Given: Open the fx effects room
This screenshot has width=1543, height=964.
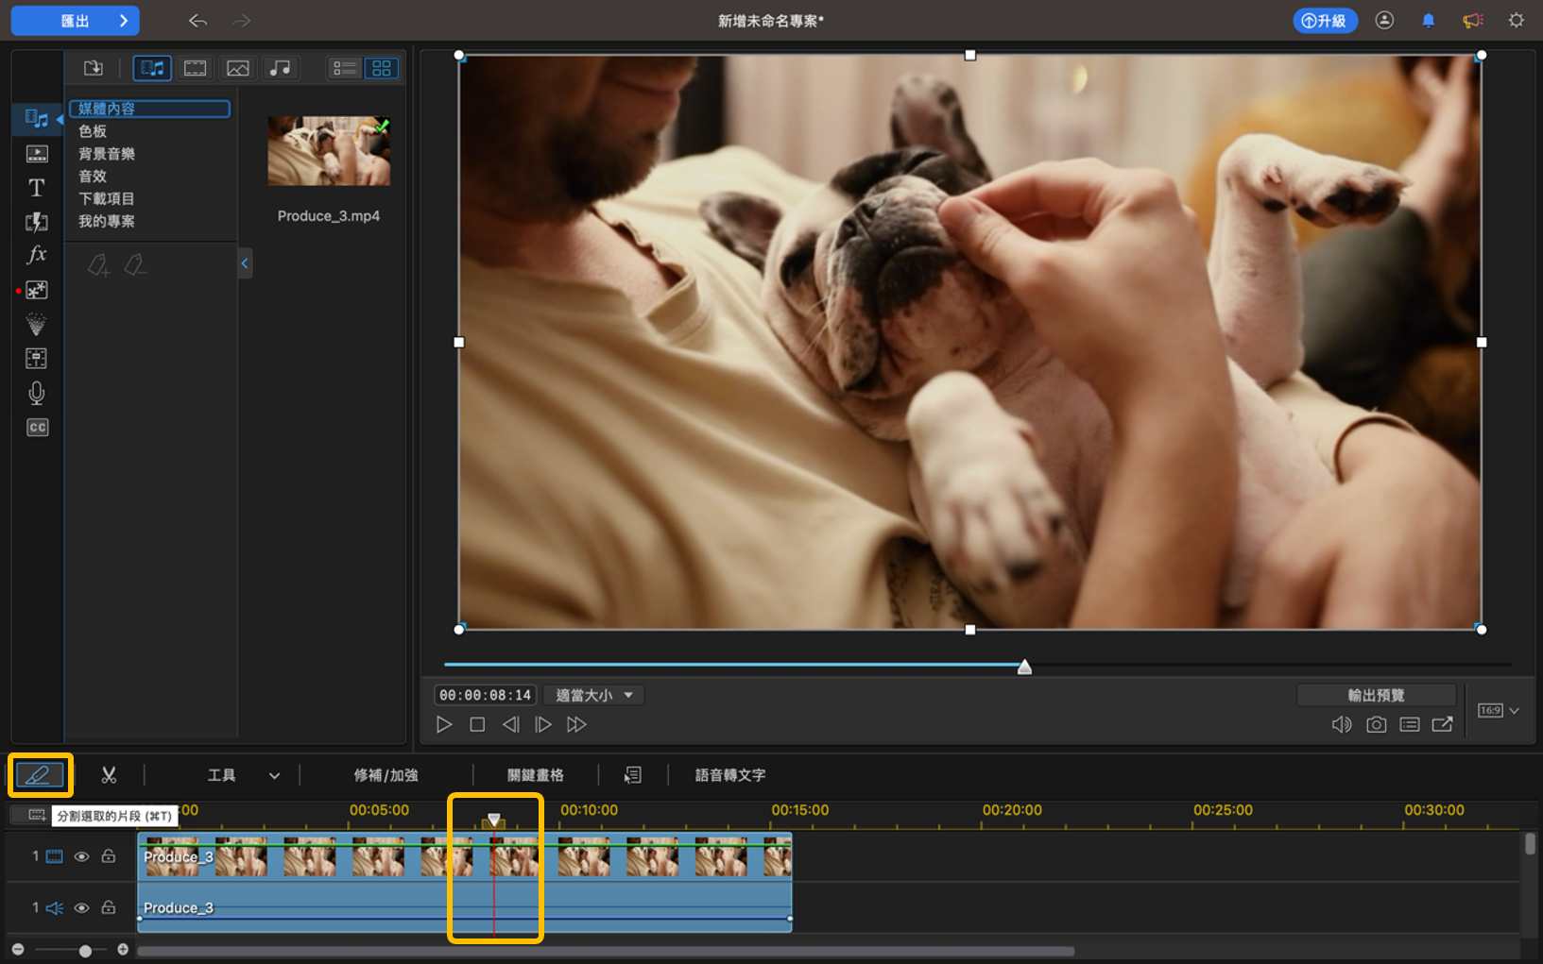Looking at the screenshot, I should pyautogui.click(x=36, y=255).
